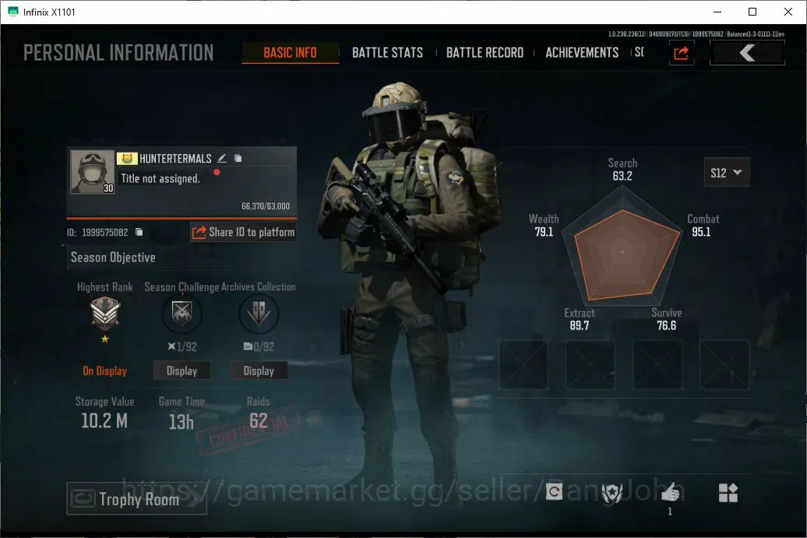Open the grid layout icon at bottom right
The width and height of the screenshot is (807, 538).
coord(728,493)
